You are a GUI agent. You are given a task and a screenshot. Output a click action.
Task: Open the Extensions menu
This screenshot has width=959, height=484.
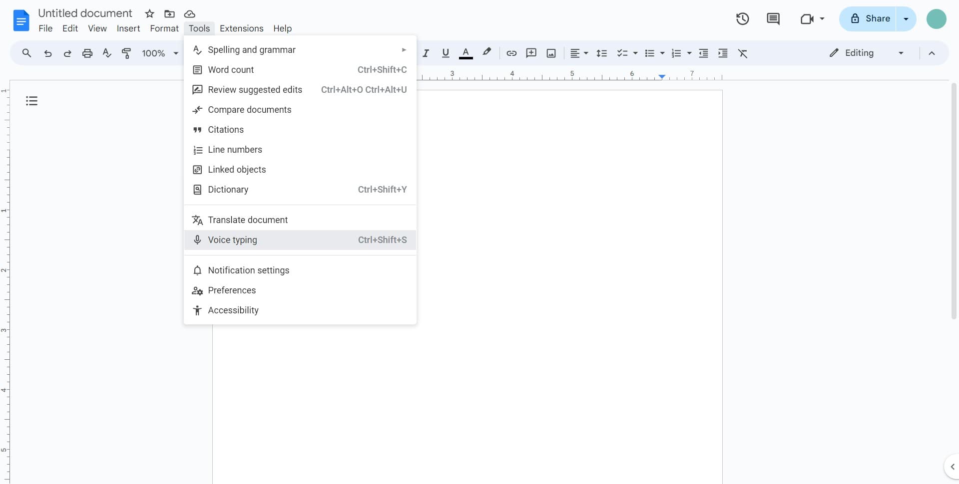pos(241,28)
